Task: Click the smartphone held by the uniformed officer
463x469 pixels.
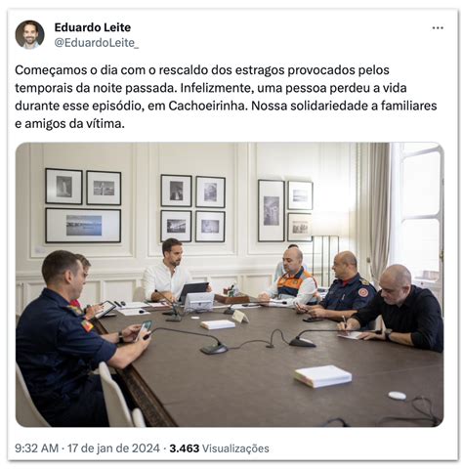Action: point(144,329)
